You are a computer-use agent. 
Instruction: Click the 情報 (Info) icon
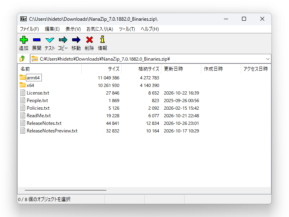tap(102, 39)
